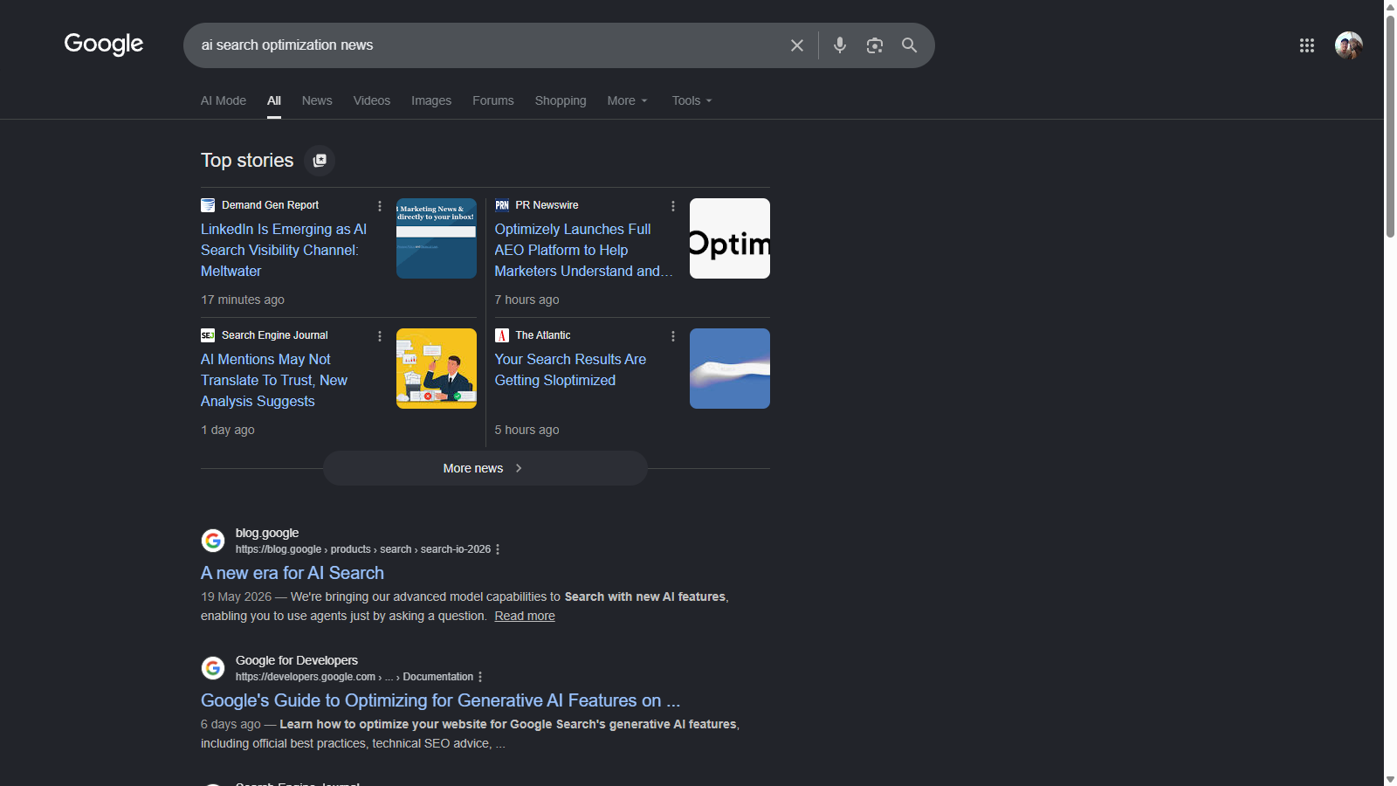This screenshot has width=1397, height=786.
Task: Click '7 hours ago' timestamp
Action: pos(527,300)
